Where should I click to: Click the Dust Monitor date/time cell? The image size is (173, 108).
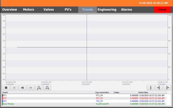(152, 104)
